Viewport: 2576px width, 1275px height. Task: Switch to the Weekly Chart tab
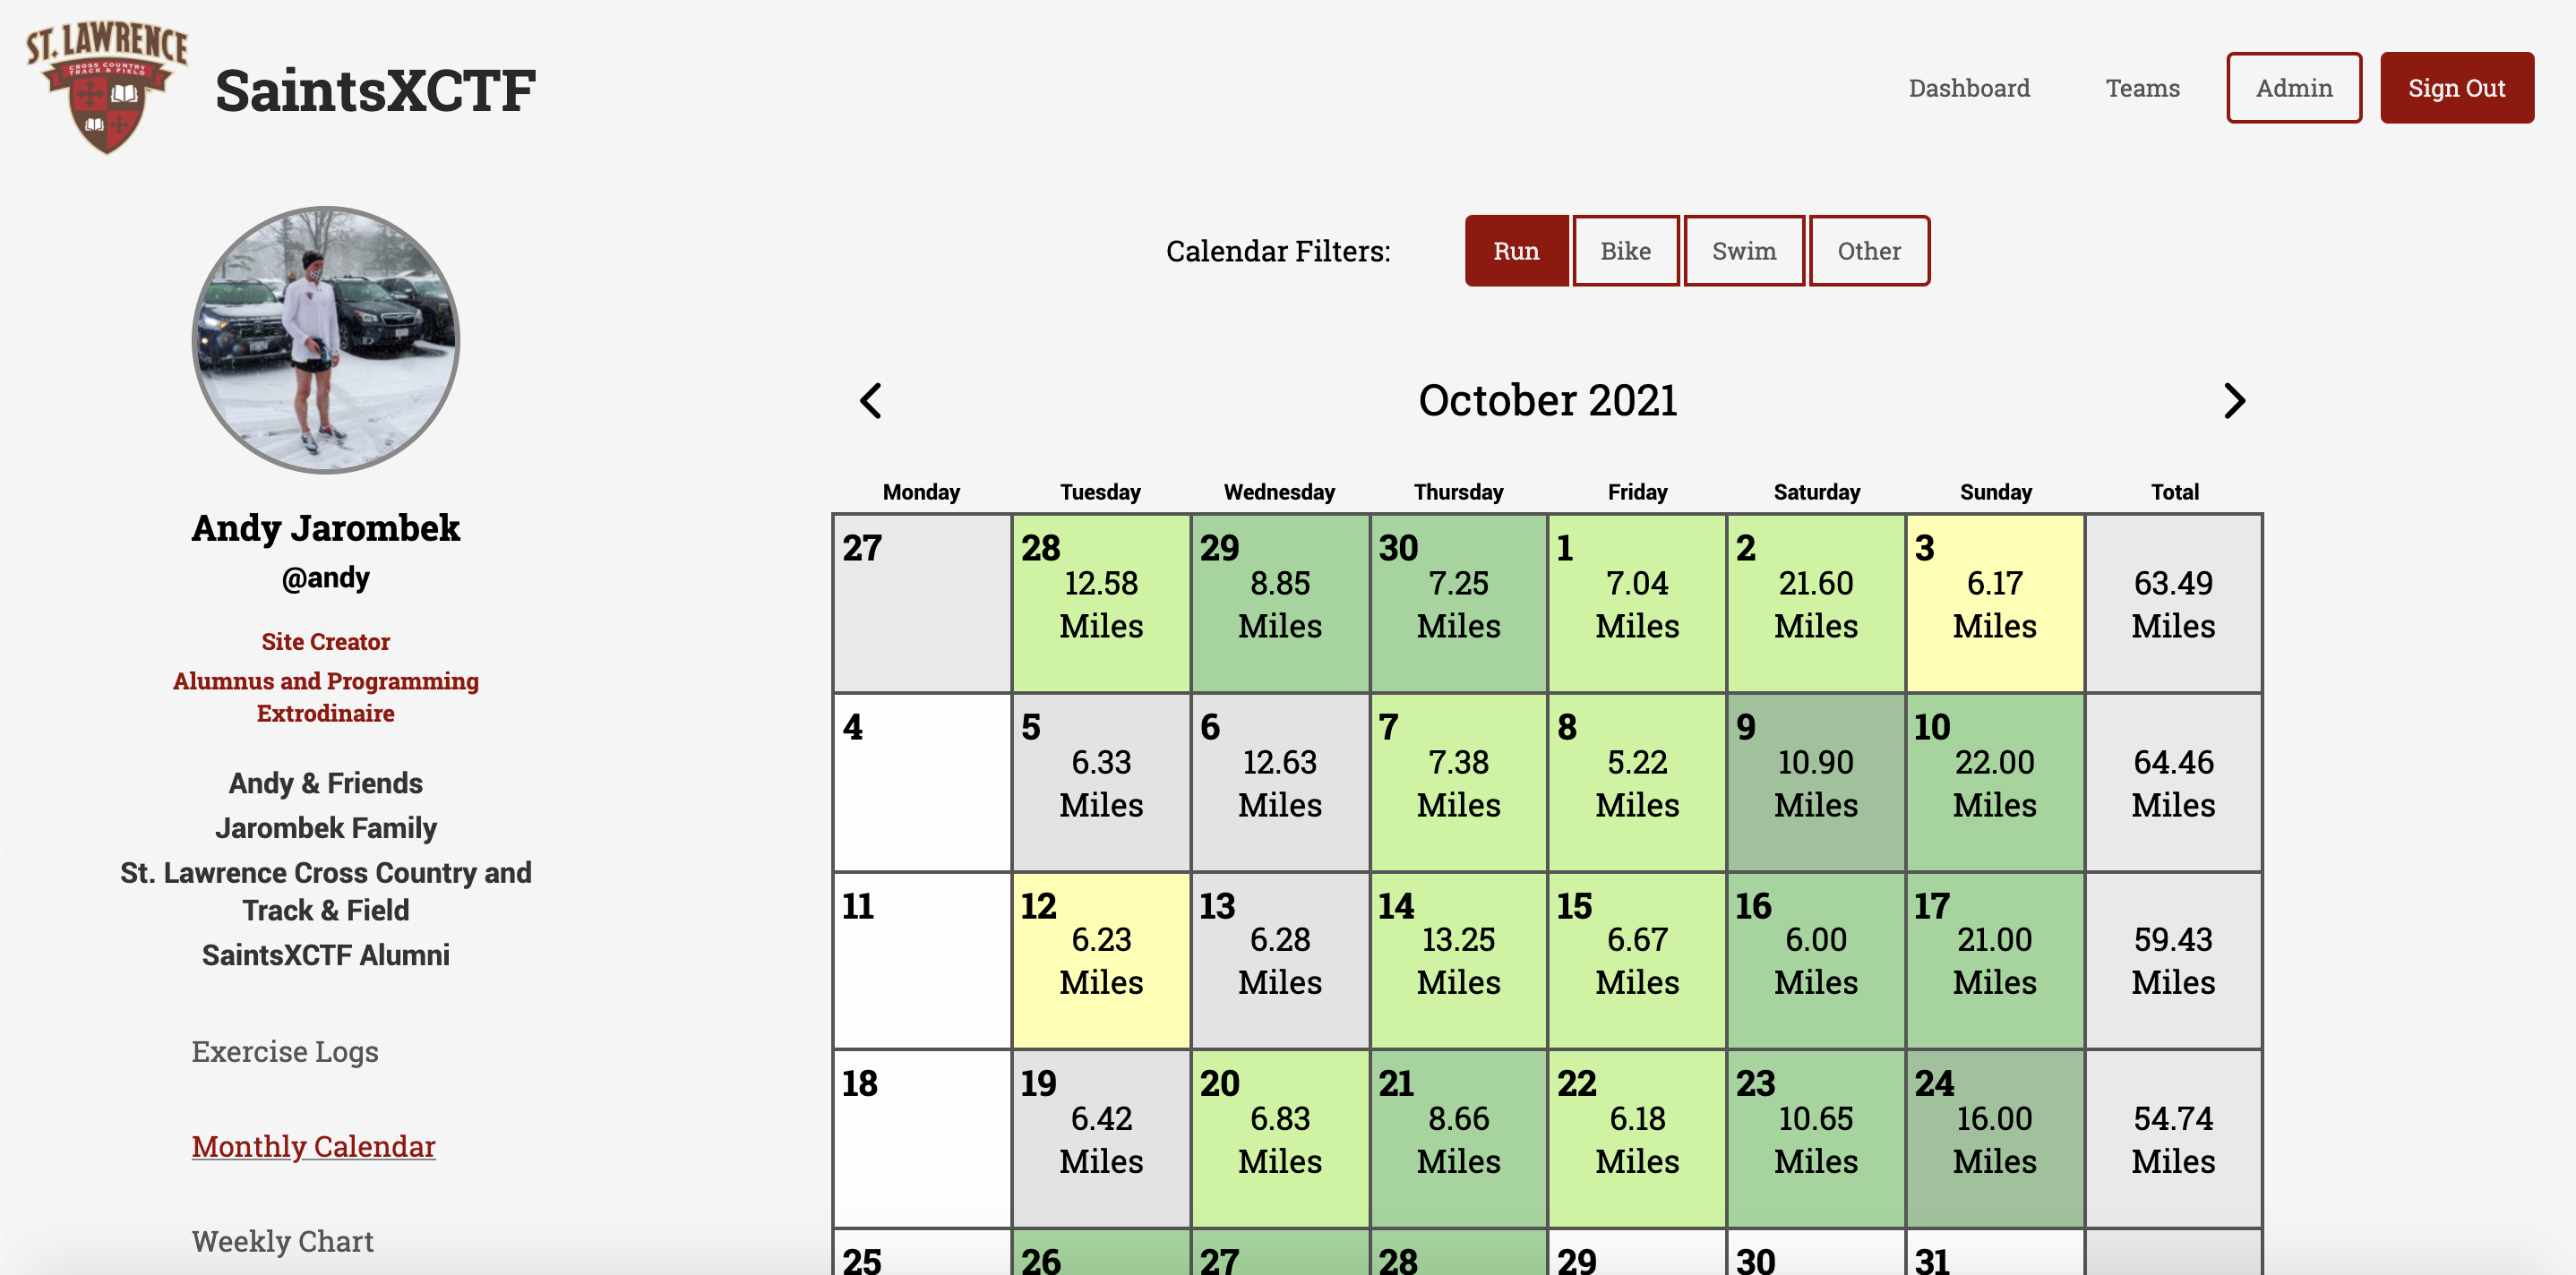click(282, 1241)
